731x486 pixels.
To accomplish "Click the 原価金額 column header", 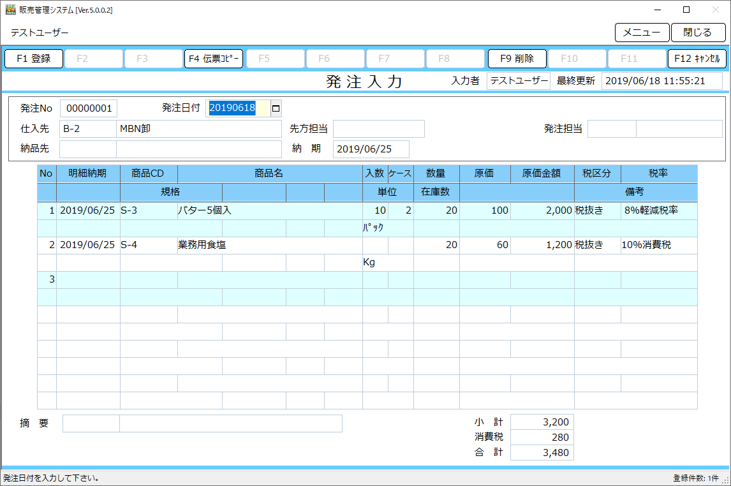I will [542, 174].
